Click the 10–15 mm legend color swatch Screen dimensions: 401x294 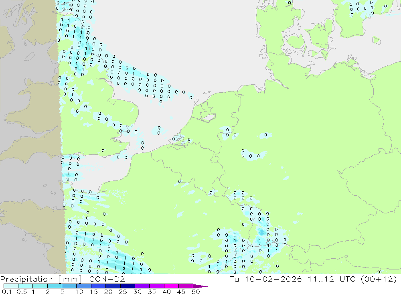pos(84,286)
